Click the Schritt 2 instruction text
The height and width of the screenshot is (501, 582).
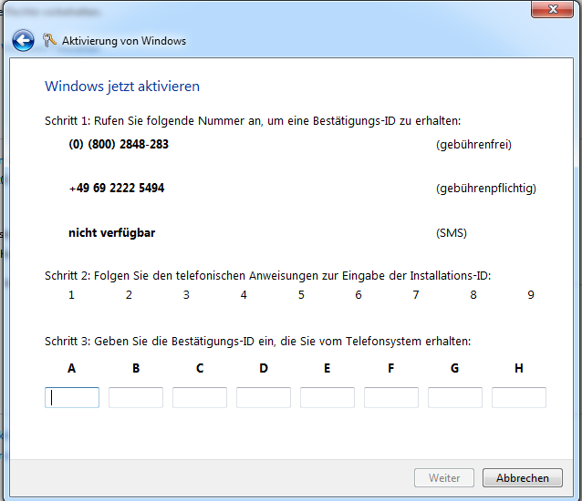(x=268, y=276)
